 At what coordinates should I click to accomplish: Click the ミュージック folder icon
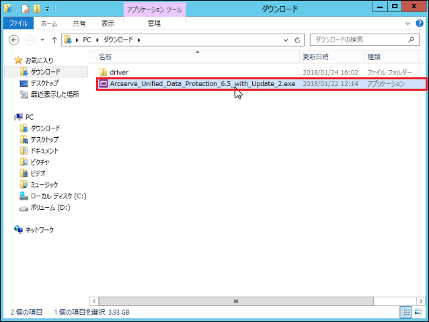(x=24, y=185)
